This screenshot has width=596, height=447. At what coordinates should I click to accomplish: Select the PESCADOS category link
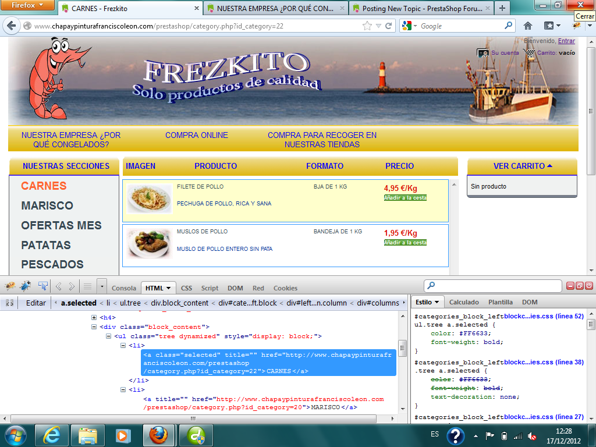pyautogui.click(x=52, y=265)
